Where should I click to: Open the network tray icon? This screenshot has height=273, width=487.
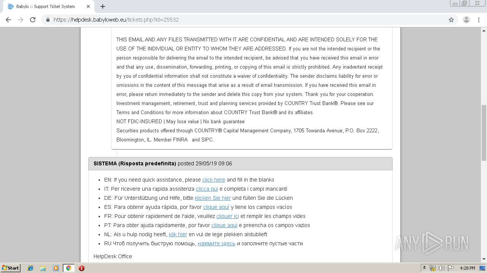[x=433, y=268]
